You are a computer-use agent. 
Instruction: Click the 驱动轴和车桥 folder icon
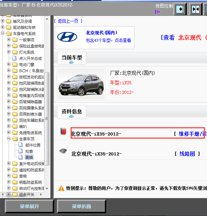[9, 28]
